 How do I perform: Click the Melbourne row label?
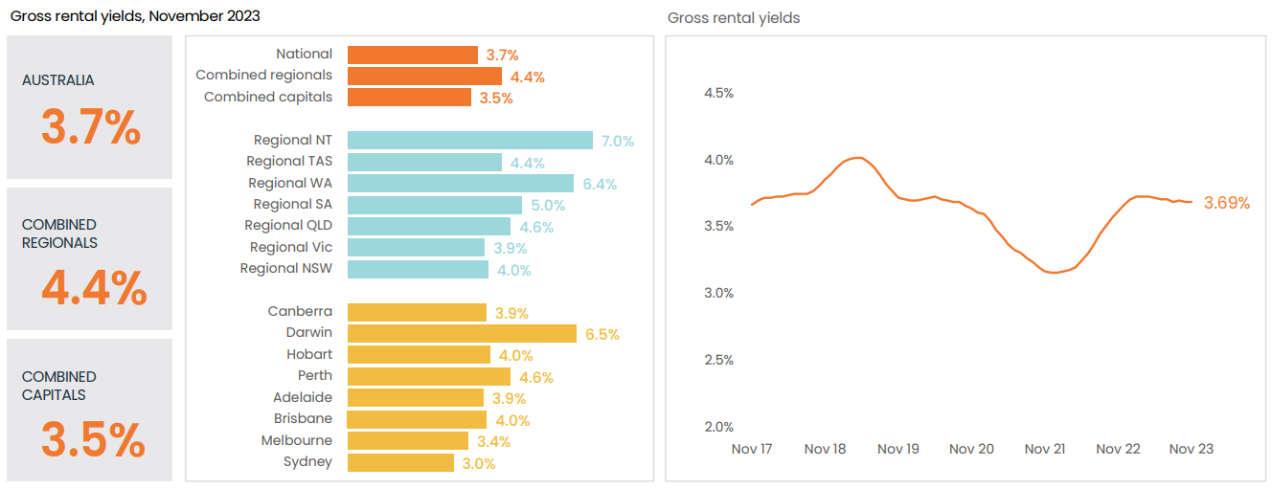[296, 440]
